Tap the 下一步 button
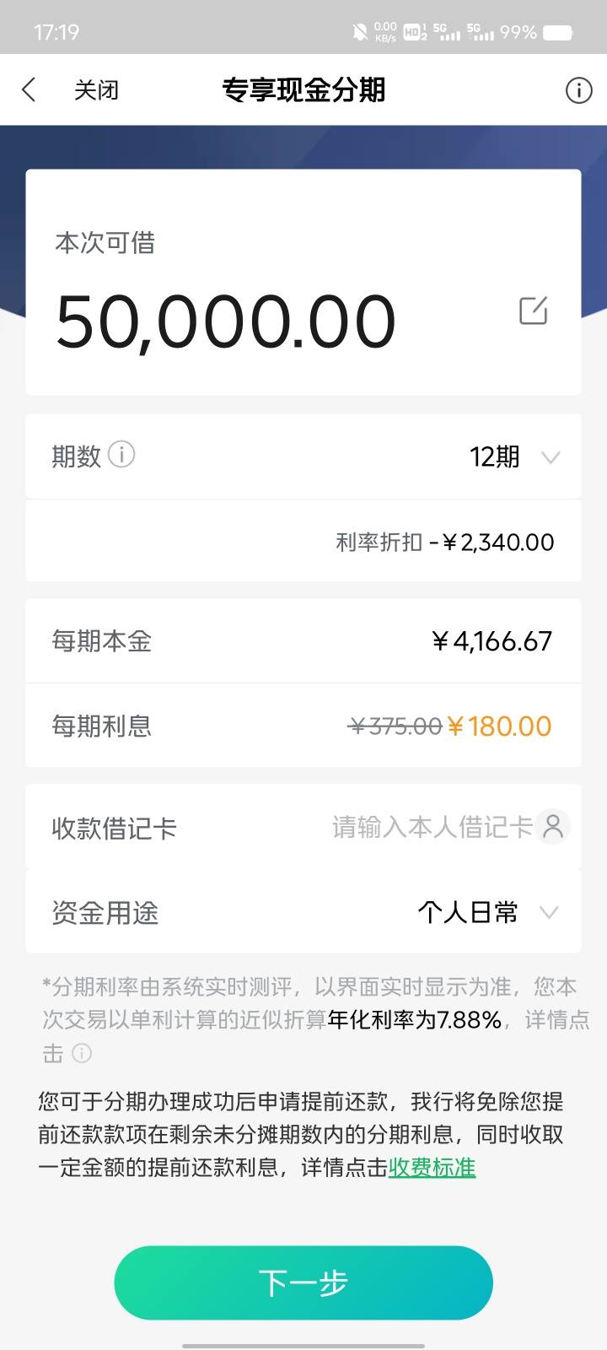 303,1282
